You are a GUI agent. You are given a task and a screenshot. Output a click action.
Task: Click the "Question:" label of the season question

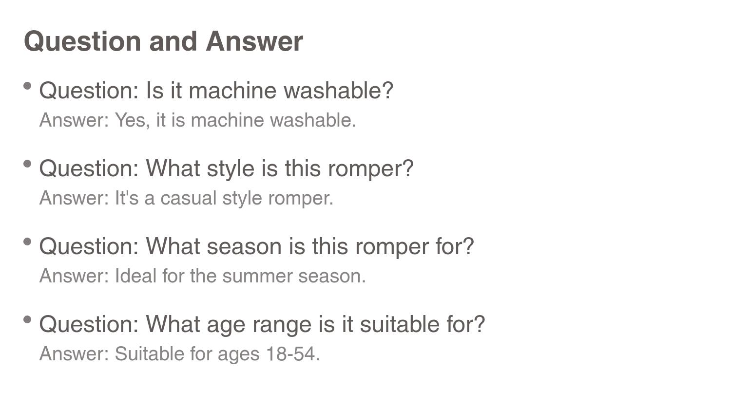89,246
